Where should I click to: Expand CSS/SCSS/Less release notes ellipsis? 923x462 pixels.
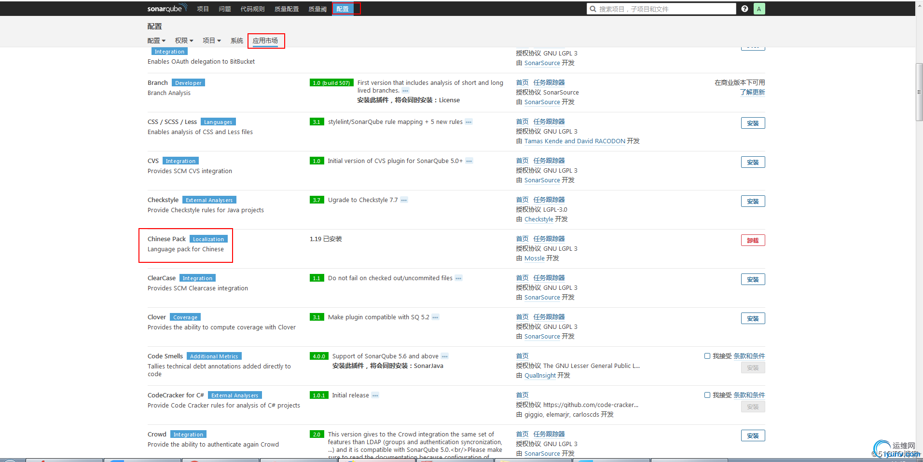point(468,122)
